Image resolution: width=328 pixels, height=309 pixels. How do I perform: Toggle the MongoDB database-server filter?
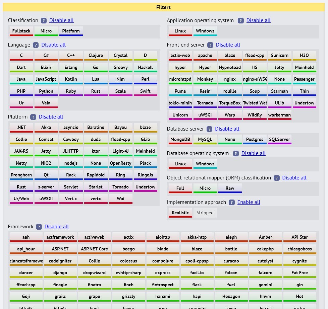(x=180, y=139)
